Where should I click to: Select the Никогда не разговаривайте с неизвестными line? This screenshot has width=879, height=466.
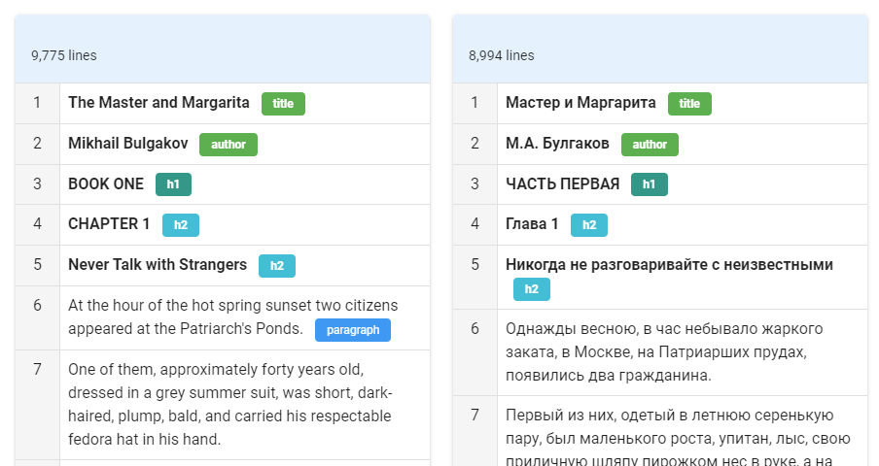(669, 265)
